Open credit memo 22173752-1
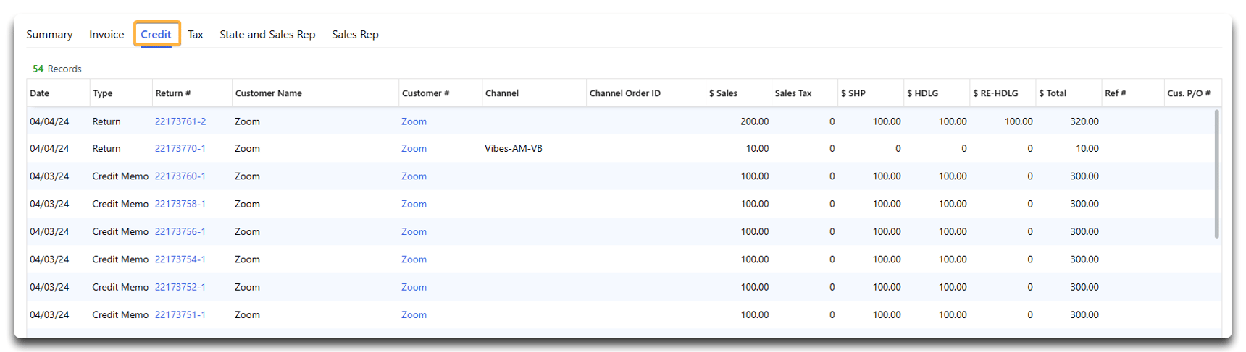Screen dimensions: 1246x352 click(180, 288)
